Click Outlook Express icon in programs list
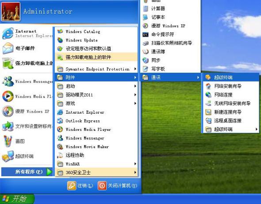 tap(60, 121)
